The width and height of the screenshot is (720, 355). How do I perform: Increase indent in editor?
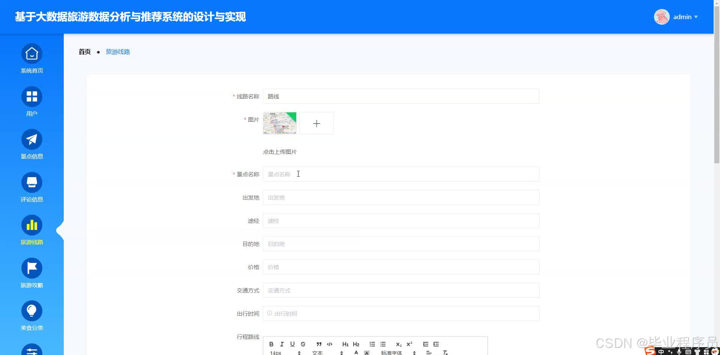tap(436, 344)
